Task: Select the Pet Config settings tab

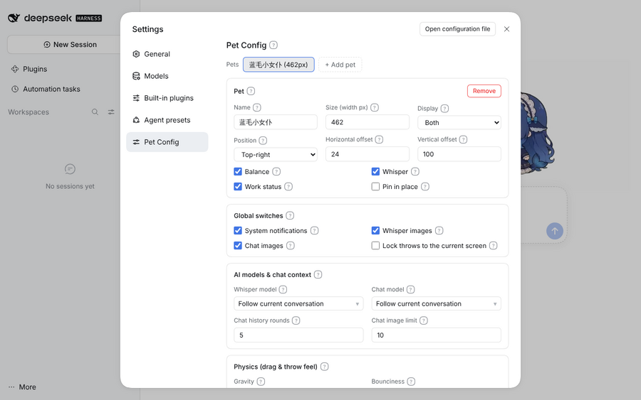Action: click(x=167, y=142)
